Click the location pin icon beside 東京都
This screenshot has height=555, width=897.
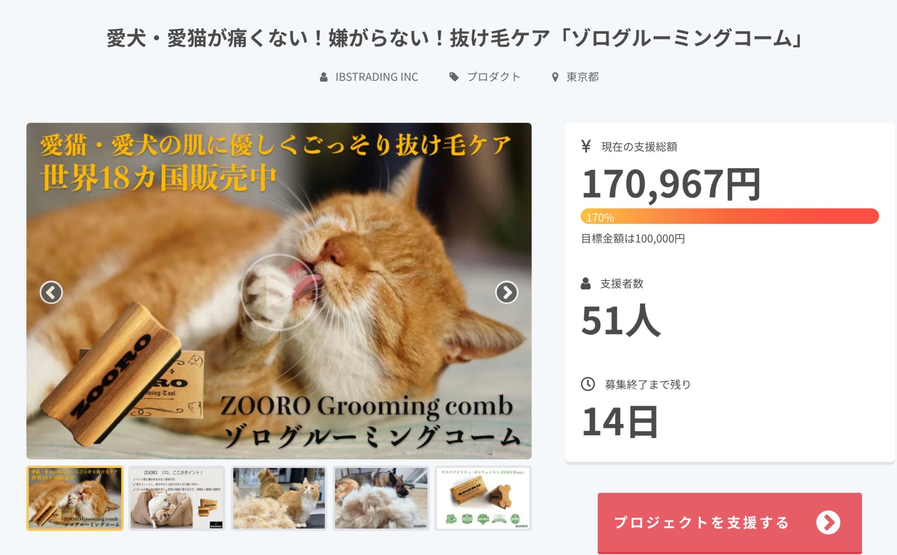tap(555, 77)
